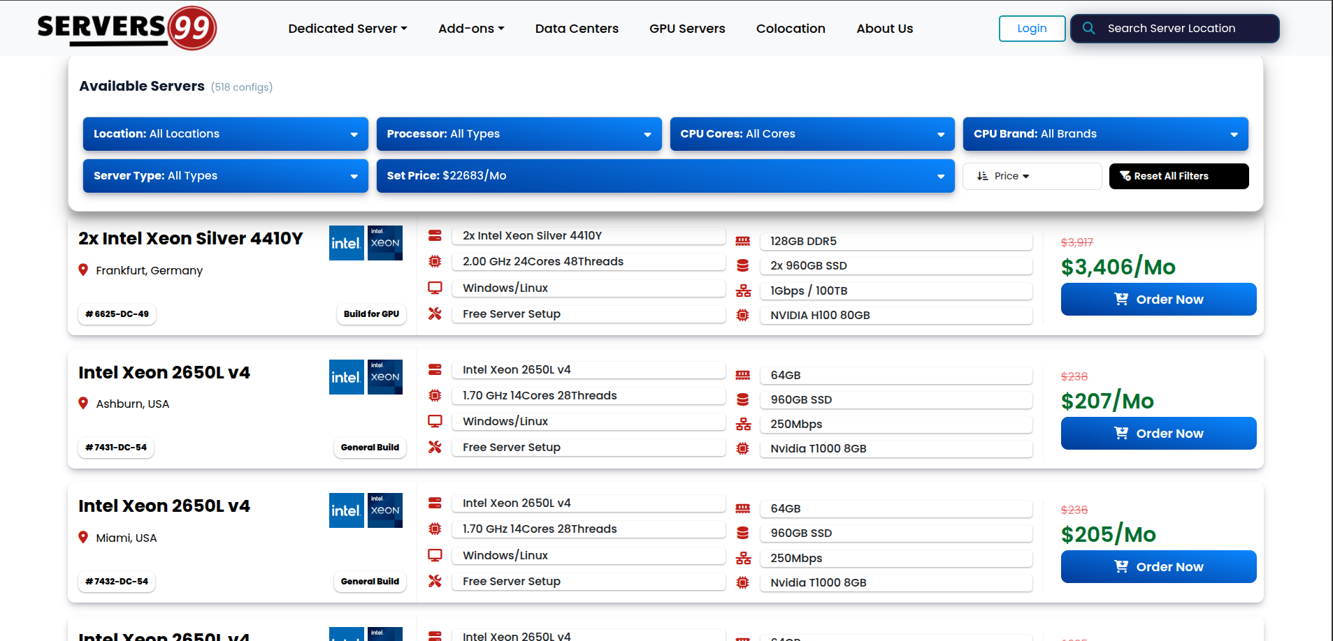Open the Processor: All Types filter
Screen dimensions: 1333x641
(519, 134)
